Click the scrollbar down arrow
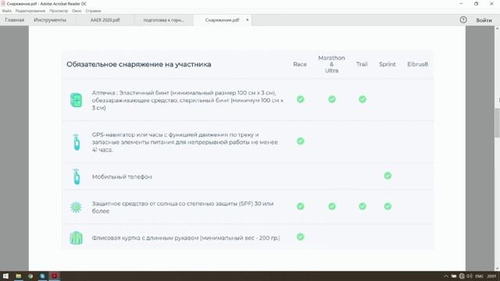 [x=497, y=269]
